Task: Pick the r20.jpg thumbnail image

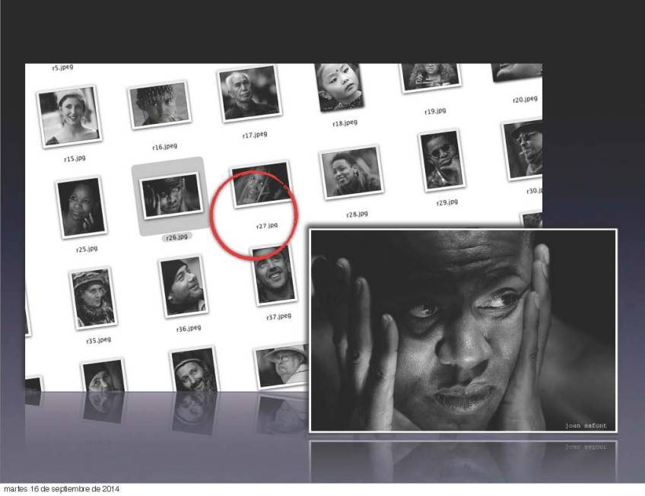Action: pos(517,72)
